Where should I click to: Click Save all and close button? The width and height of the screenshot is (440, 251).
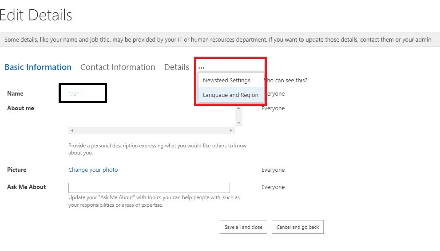pyautogui.click(x=243, y=227)
